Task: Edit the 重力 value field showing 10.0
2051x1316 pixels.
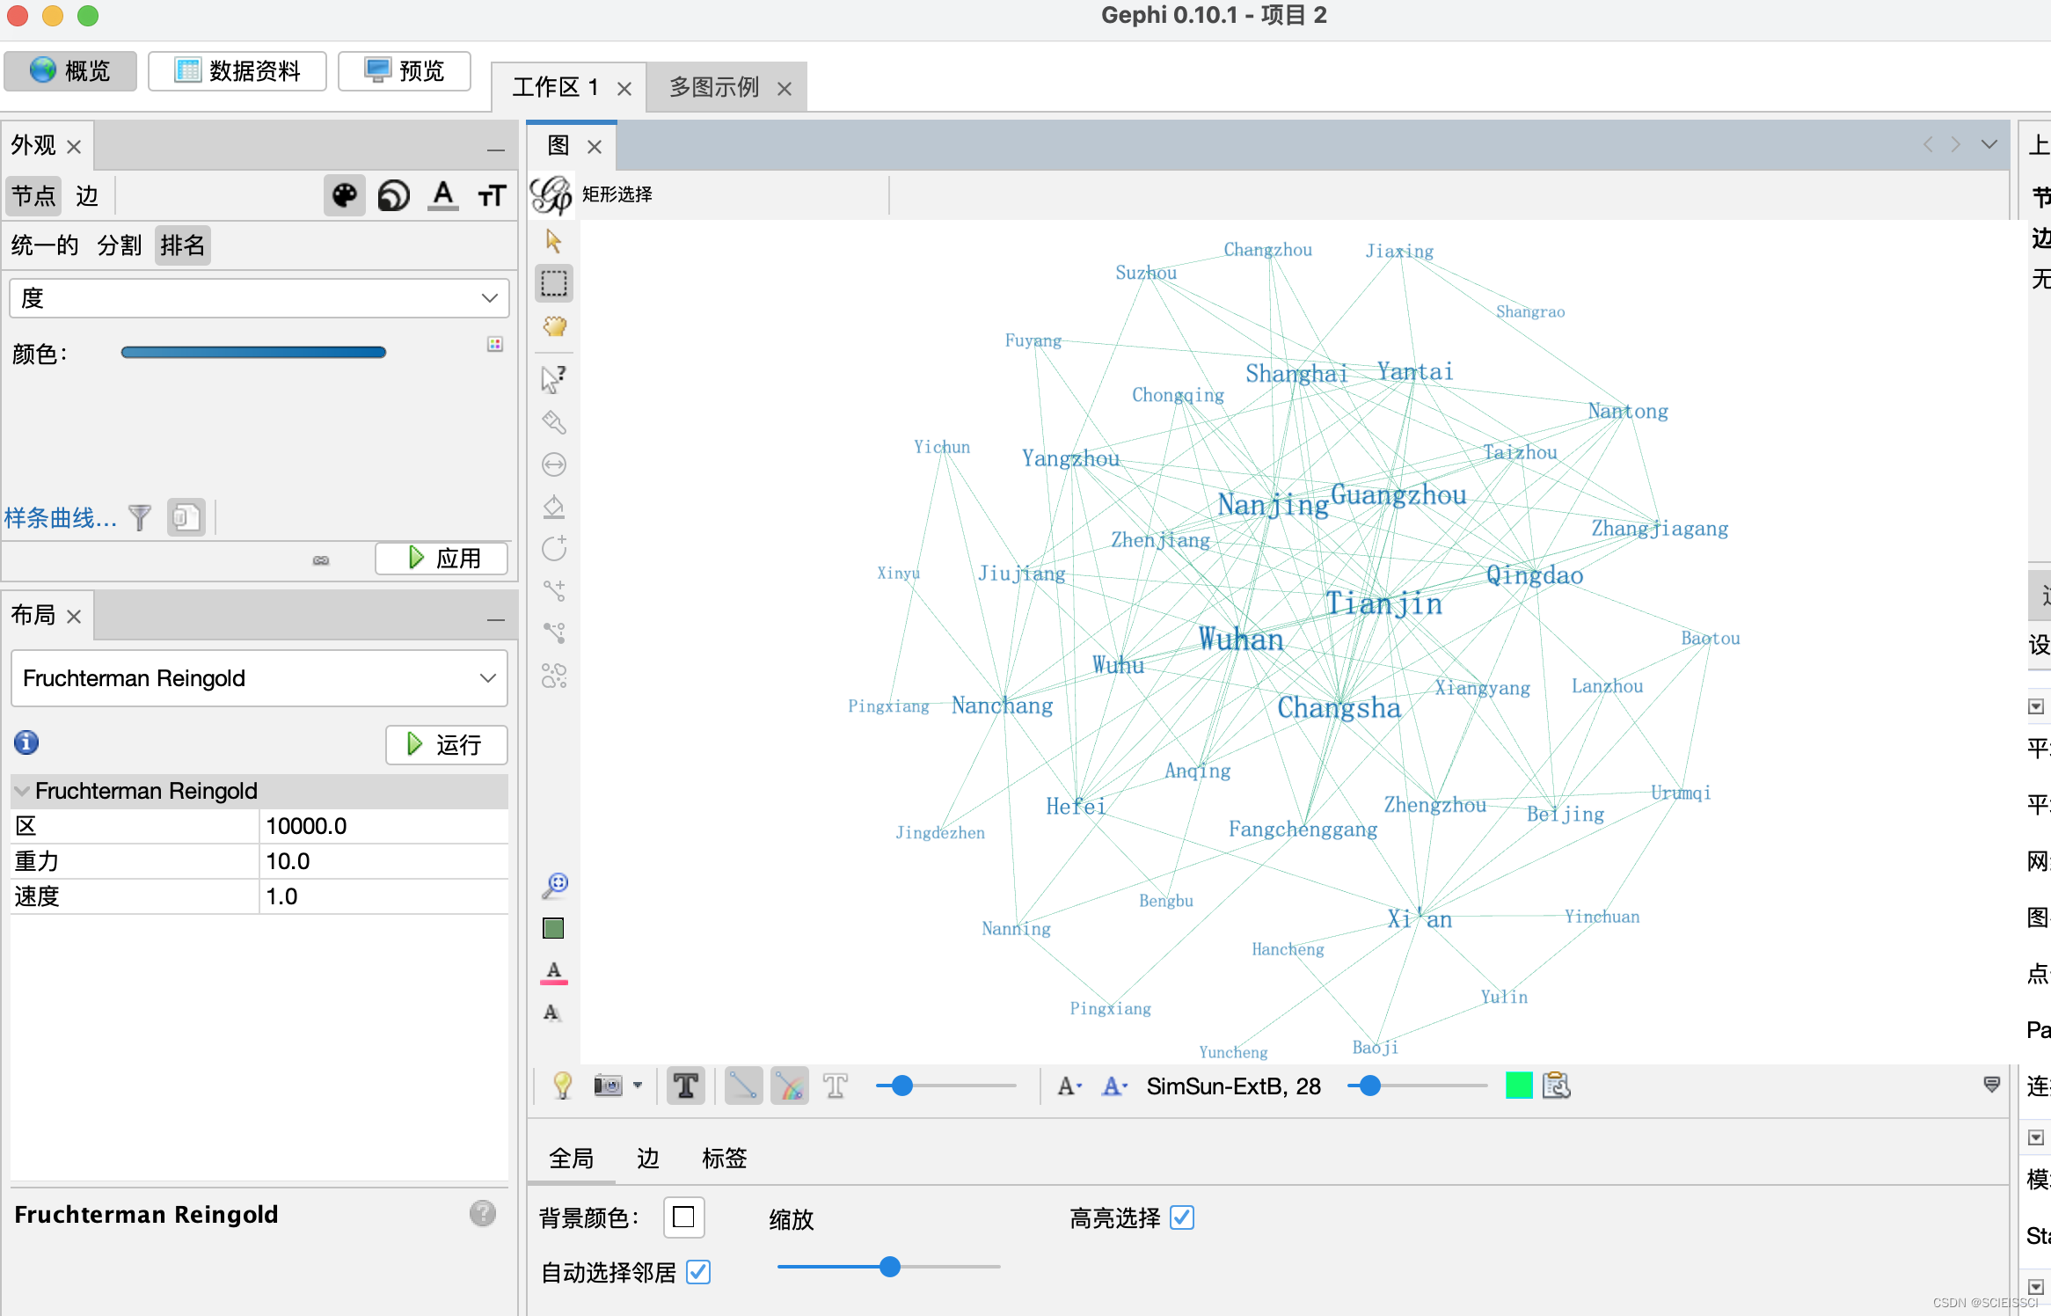Action: [383, 860]
